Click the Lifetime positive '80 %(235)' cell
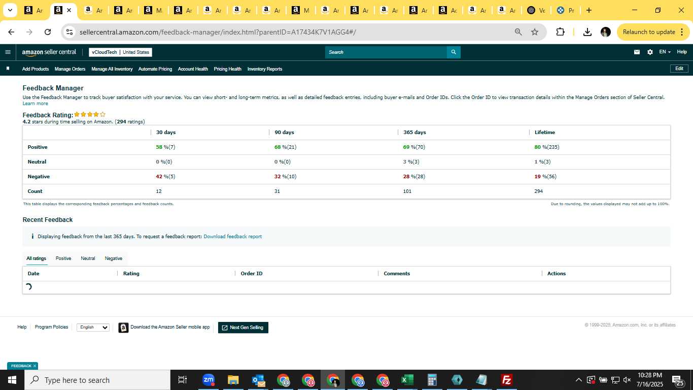The image size is (693, 390). click(x=547, y=147)
